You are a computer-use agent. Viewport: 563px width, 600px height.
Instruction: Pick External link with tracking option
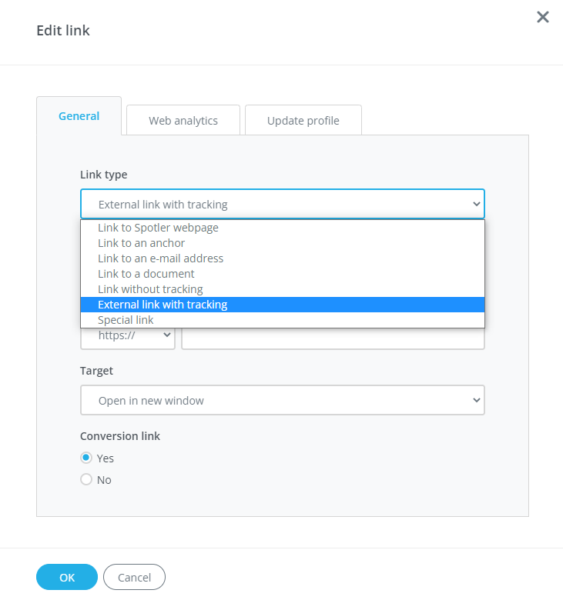[163, 305]
